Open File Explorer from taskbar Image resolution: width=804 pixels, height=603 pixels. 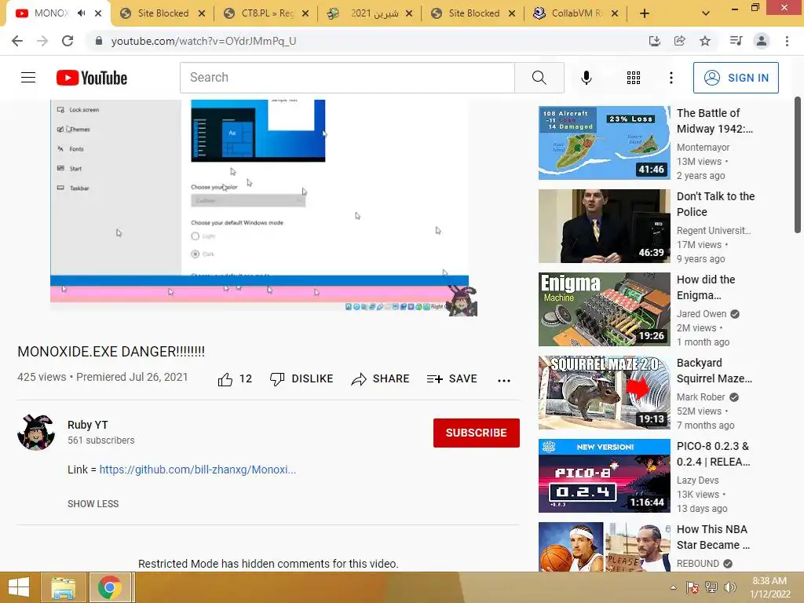coord(63,587)
